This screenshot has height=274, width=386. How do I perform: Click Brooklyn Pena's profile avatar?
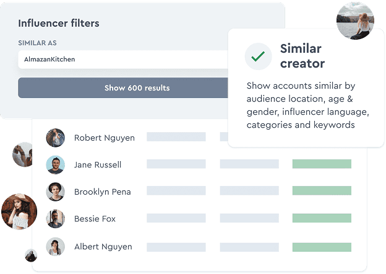56,192
